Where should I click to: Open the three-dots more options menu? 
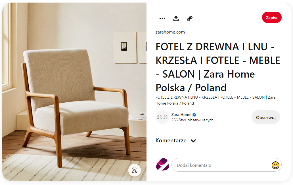162,18
